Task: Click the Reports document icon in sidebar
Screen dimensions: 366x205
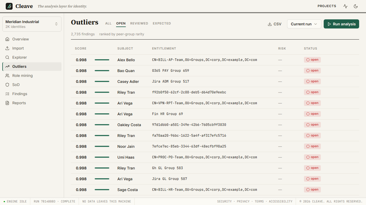Action: [x=7, y=103]
